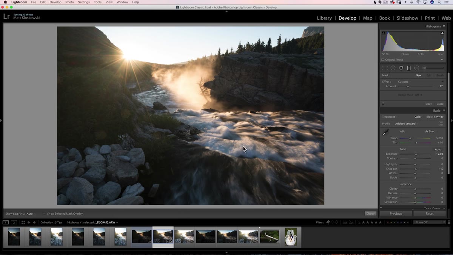Viewport: 453px width, 255px height.
Task: Select New mask mode
Action: [x=419, y=75]
